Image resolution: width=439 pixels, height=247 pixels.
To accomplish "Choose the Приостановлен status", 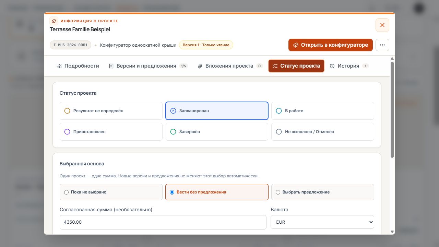I will (x=111, y=132).
